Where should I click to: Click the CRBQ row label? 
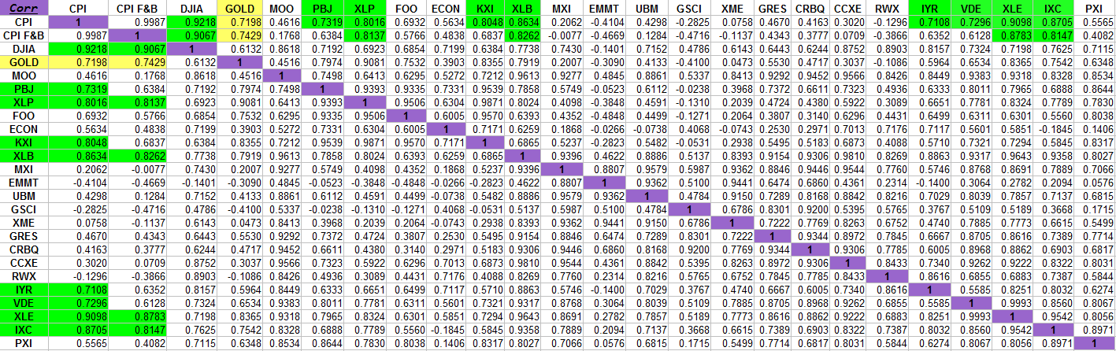coord(24,250)
